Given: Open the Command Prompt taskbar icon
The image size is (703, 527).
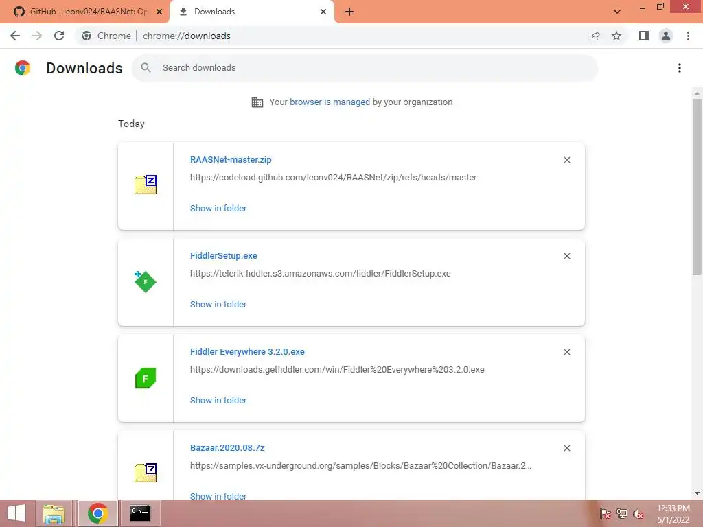Looking at the screenshot, I should [140, 513].
